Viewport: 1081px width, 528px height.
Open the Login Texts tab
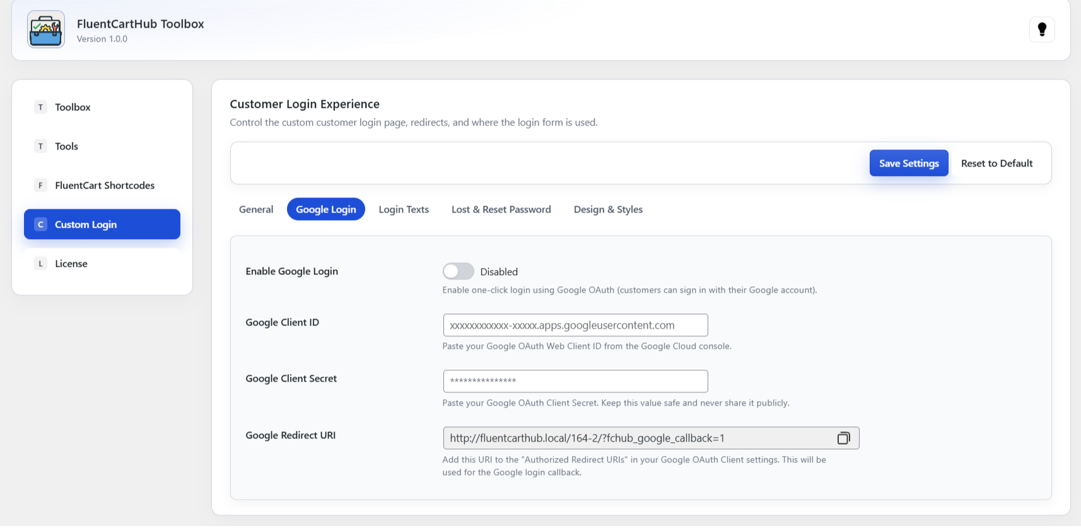(x=404, y=209)
